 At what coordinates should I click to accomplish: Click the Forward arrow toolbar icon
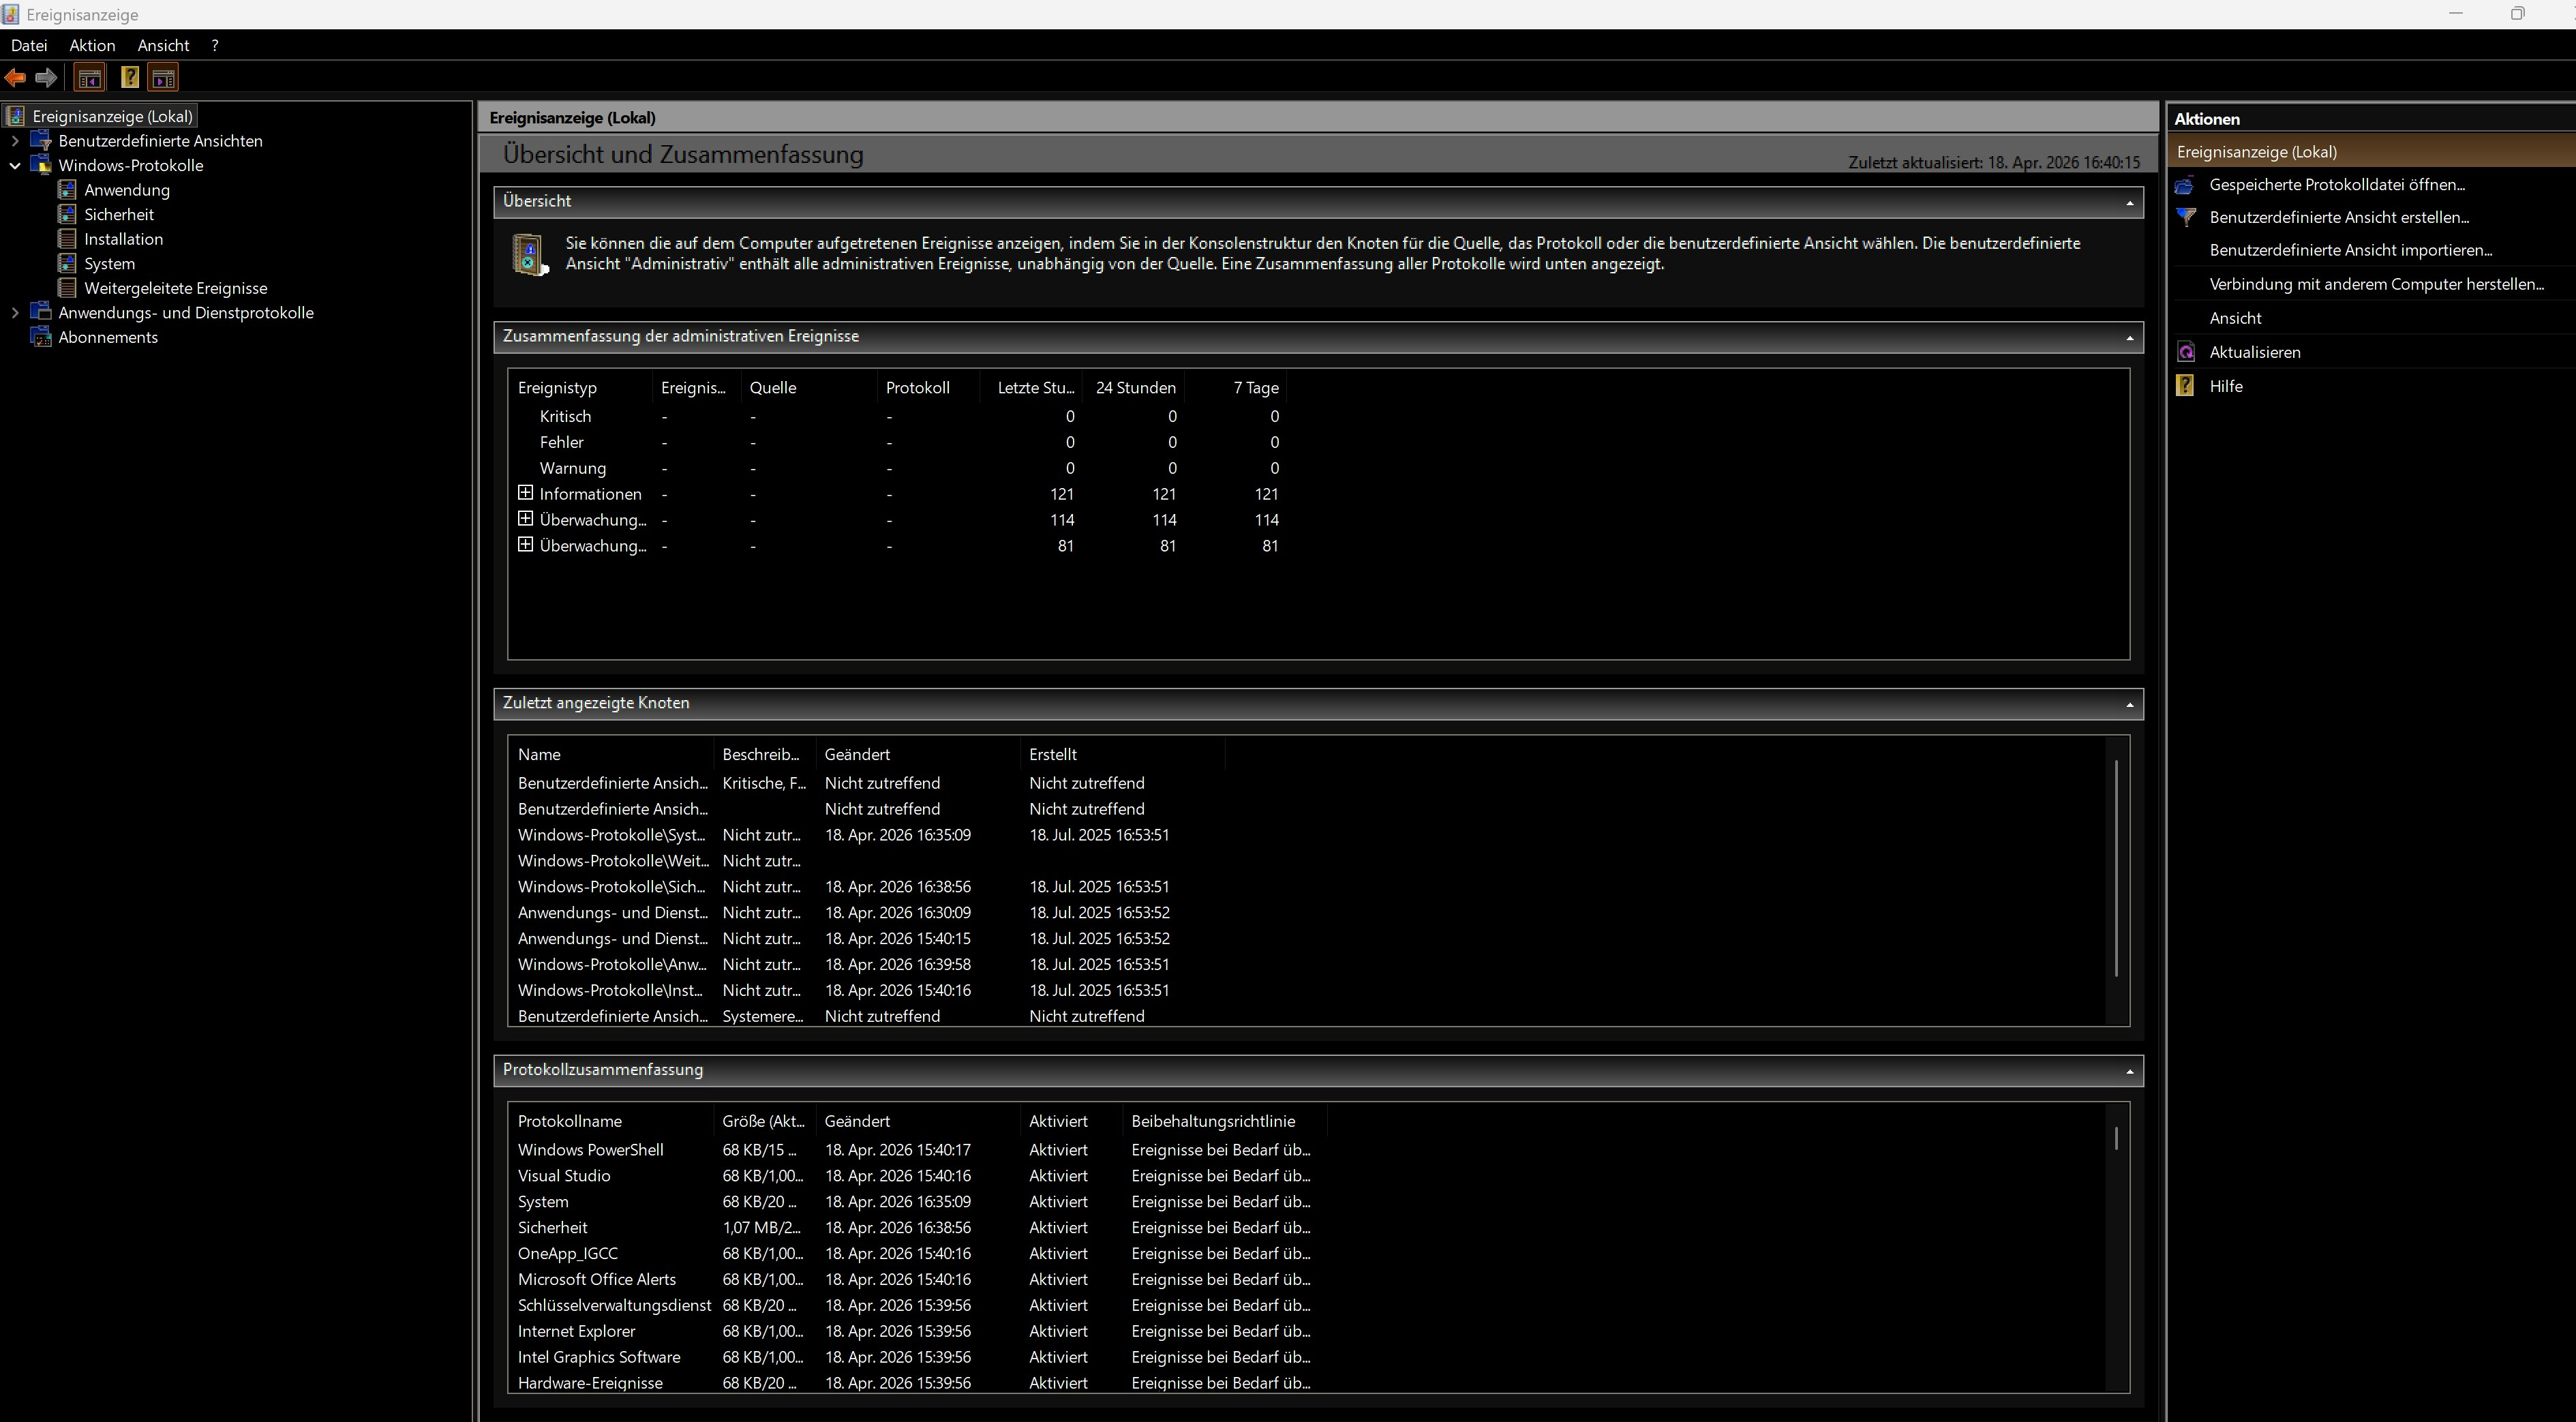(x=46, y=78)
